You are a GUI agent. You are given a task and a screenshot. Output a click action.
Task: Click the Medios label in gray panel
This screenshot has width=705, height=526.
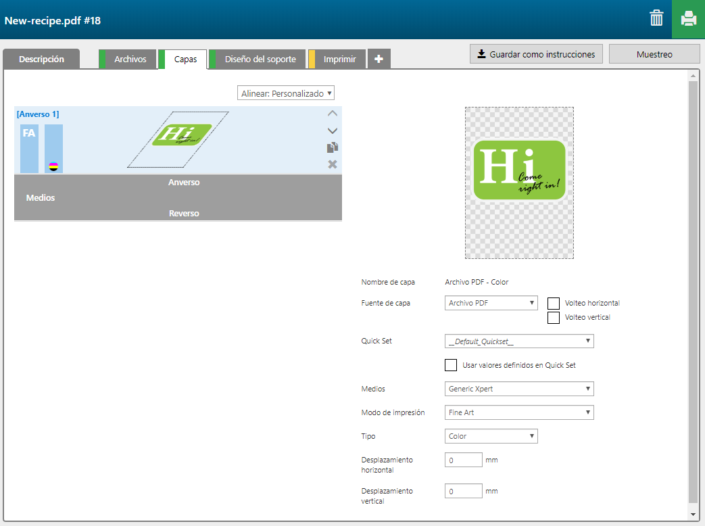[41, 198]
